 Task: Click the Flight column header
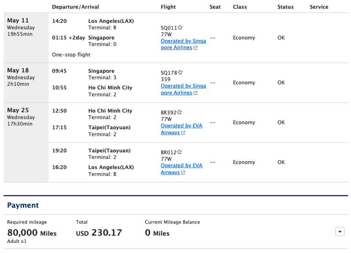(x=168, y=7)
